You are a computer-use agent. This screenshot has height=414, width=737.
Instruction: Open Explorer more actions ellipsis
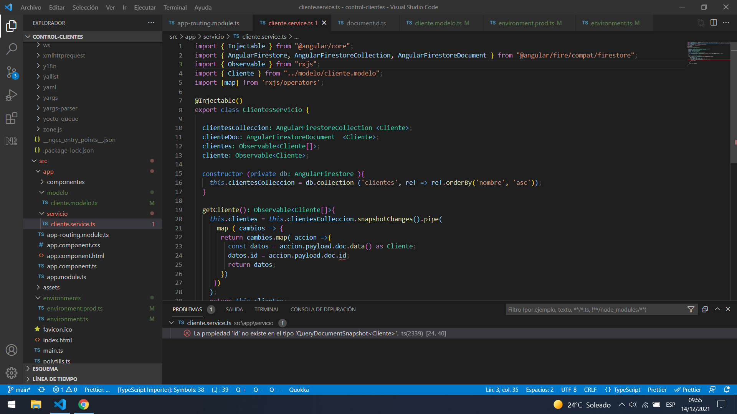click(151, 23)
